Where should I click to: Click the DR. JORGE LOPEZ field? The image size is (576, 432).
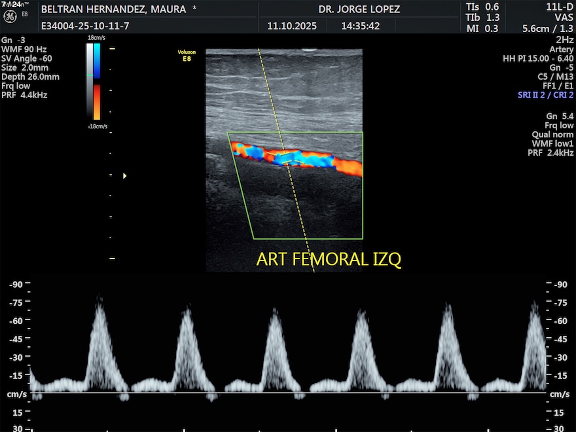click(x=359, y=10)
